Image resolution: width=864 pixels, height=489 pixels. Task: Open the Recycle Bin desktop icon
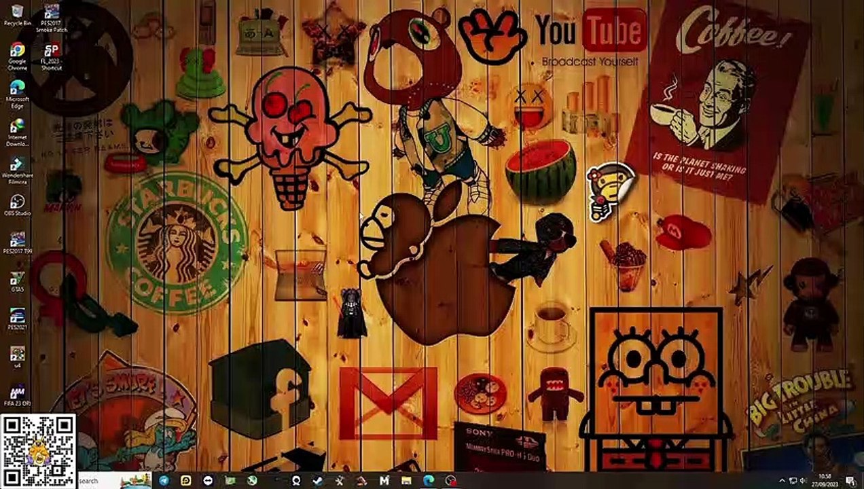tap(17, 15)
